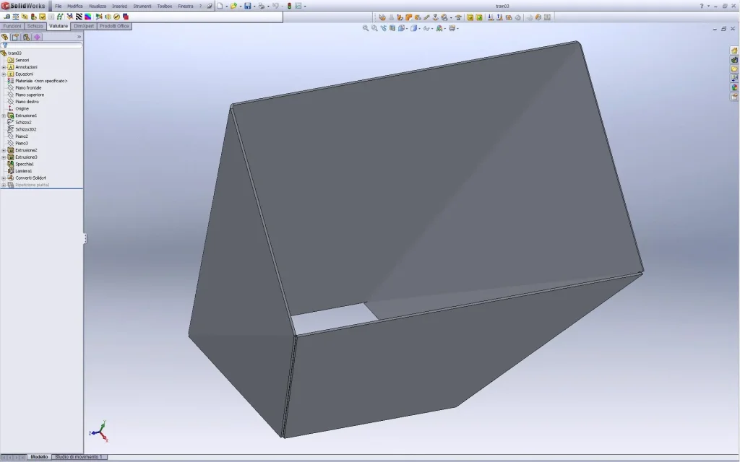Select the Origine tree item
The height and width of the screenshot is (462, 740).
point(22,108)
